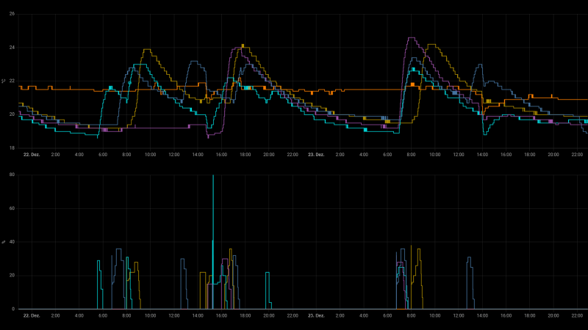Click temperature chart 18:00 label following 22. Dez.
This screenshot has width=588, height=330.
click(x=245, y=155)
